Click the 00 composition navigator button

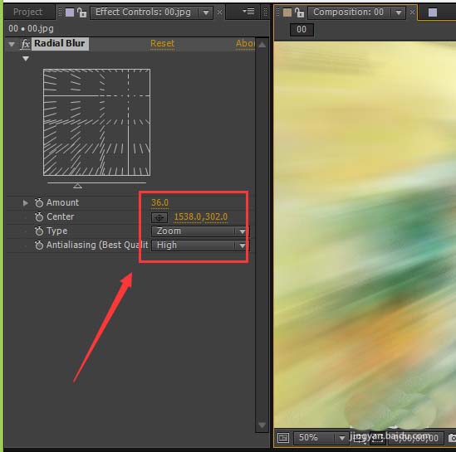point(302,29)
